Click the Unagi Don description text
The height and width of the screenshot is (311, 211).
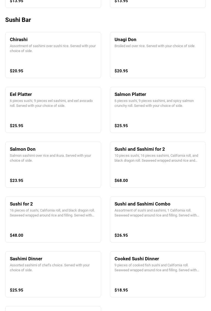[155, 46]
